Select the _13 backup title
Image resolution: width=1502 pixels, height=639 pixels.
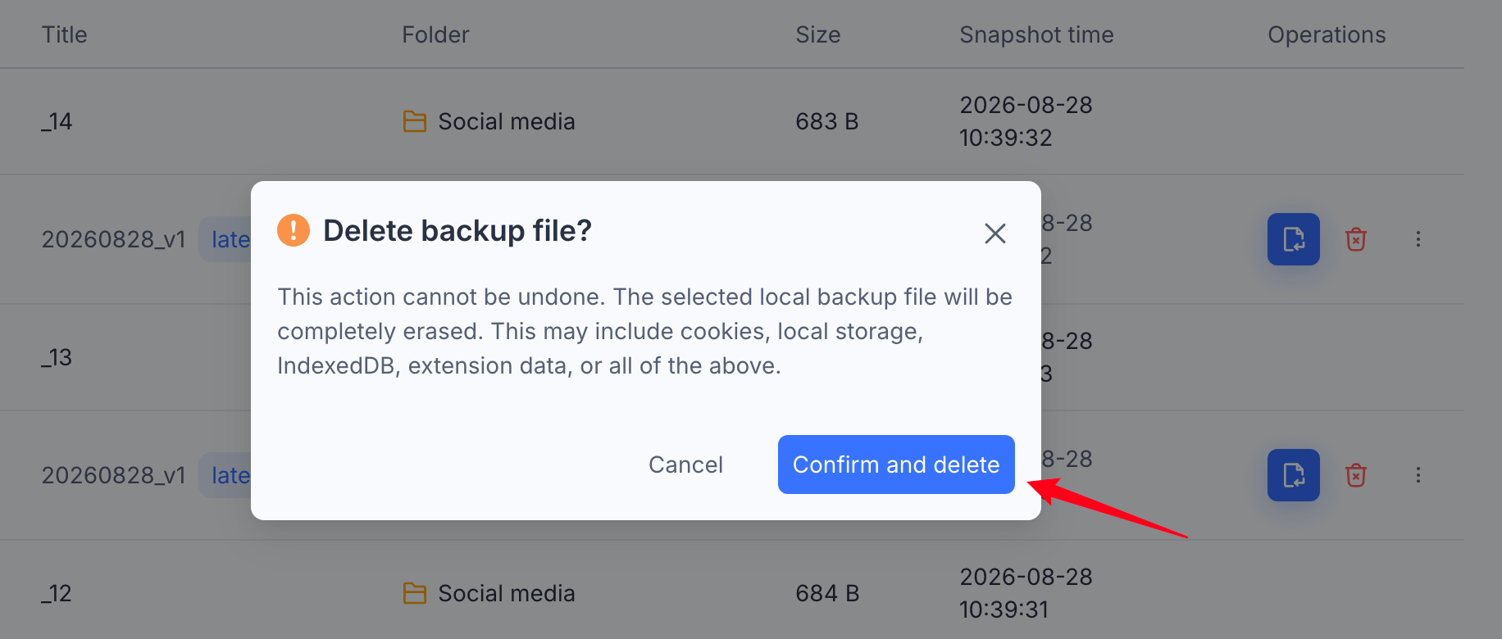pyautogui.click(x=57, y=357)
